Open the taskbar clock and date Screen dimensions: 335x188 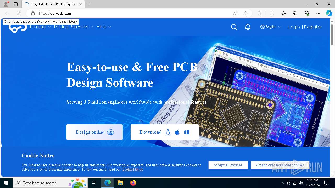pyautogui.click(x=313, y=183)
